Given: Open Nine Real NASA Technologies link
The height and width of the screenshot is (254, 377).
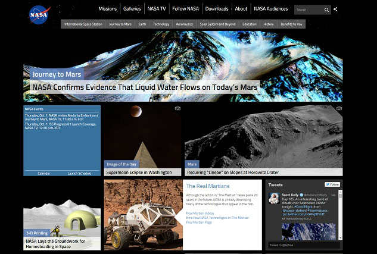Looking at the screenshot, I should point(217,218).
